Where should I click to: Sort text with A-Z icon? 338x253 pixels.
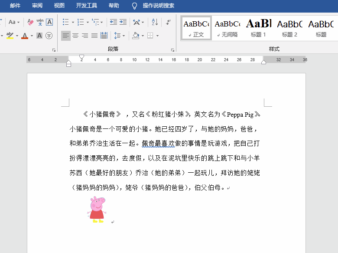[155, 22]
